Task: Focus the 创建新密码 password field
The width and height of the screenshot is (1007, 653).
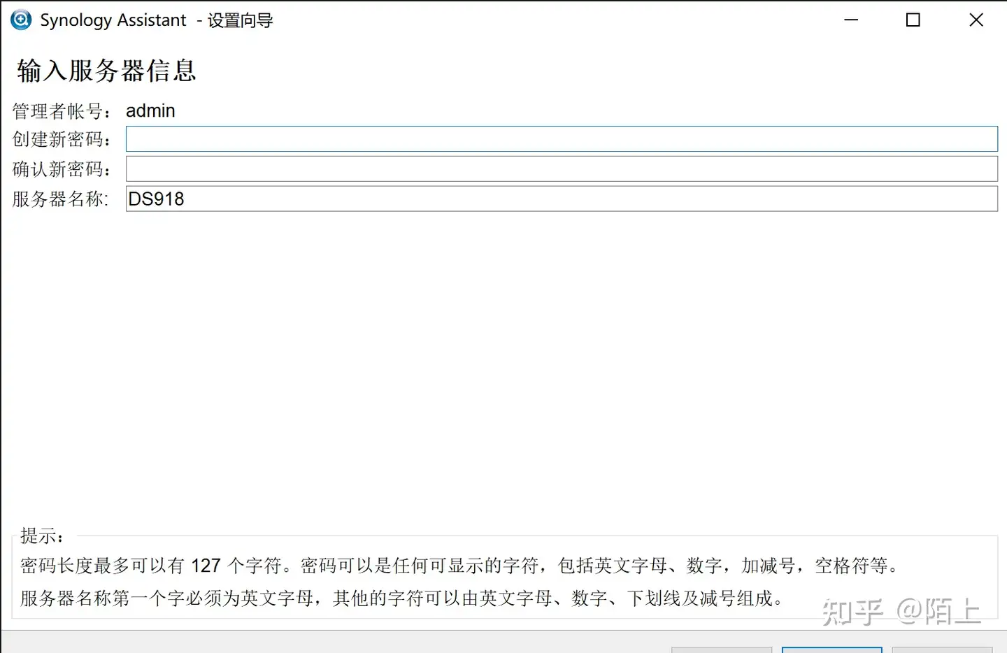Action: coord(562,138)
